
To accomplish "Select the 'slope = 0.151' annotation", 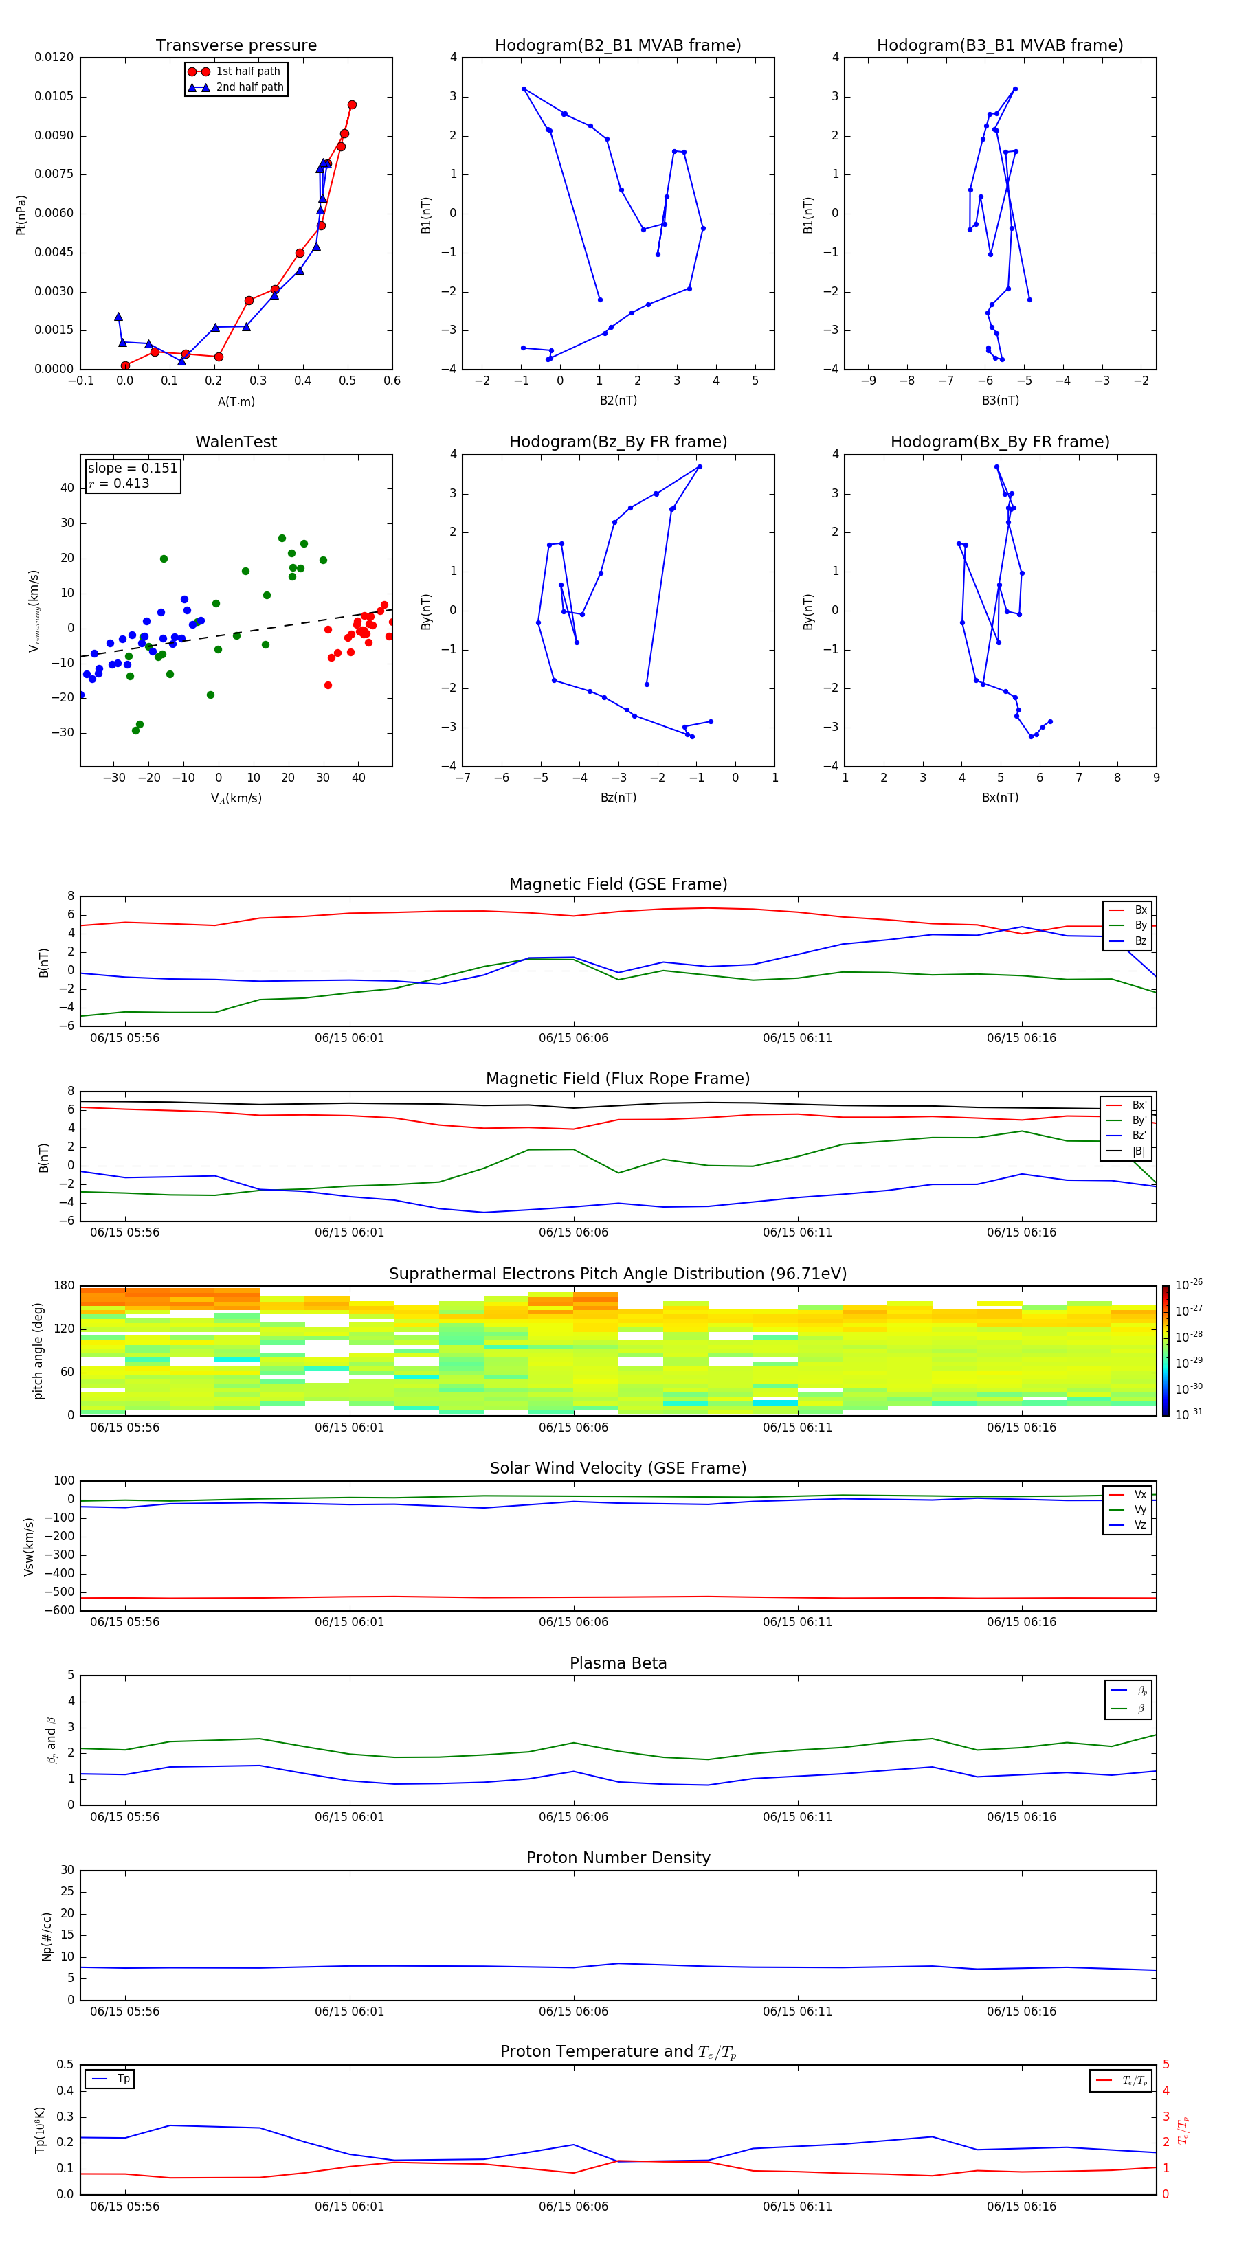I will (133, 469).
